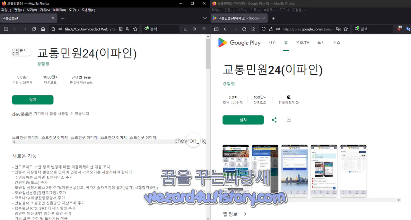
Task: Close the 교통민원24 tab in left window
Action: tap(53, 18)
